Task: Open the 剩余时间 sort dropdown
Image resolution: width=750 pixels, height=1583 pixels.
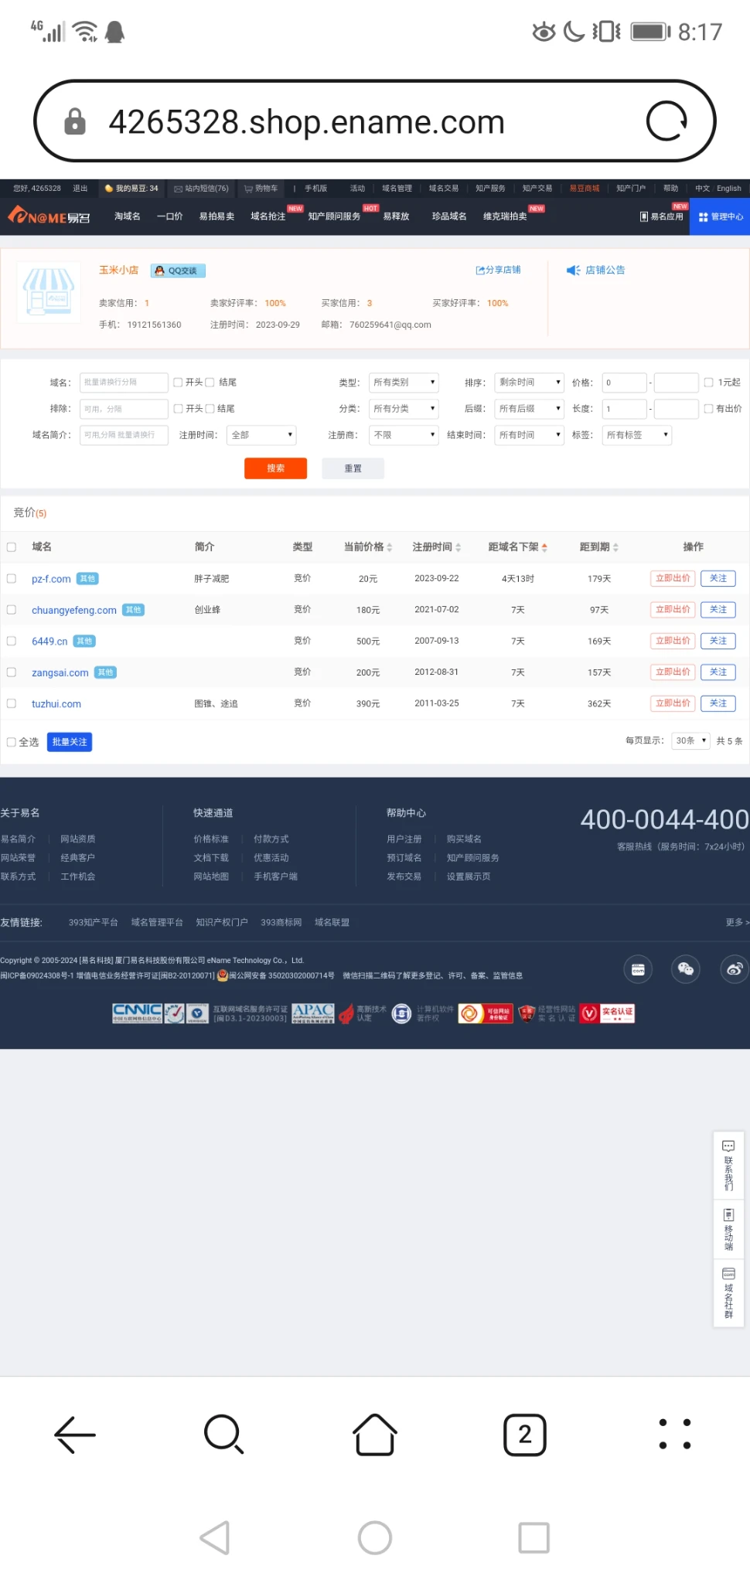Action: [x=530, y=383]
